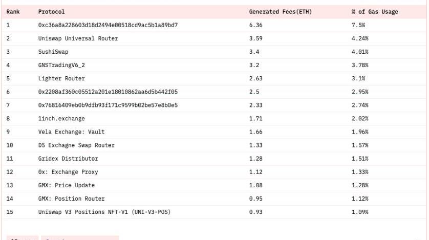Select the GMX: Price Update entry
This screenshot has height=240, width=429.
coord(66,185)
